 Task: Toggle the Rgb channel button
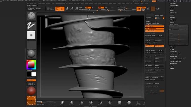tap(88, 7)
